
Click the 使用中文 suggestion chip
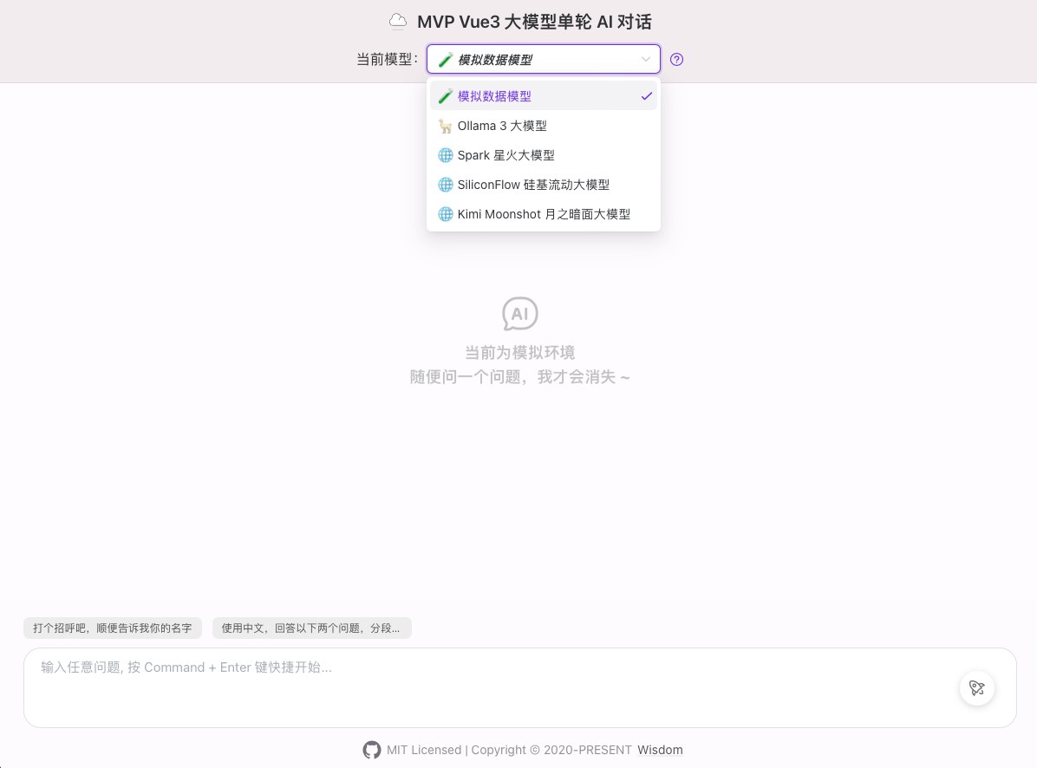[x=312, y=628]
